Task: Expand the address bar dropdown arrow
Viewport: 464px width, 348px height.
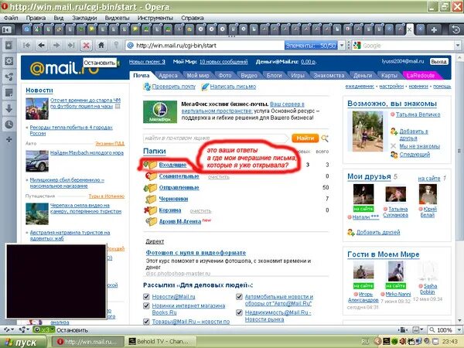Action: tap(342, 46)
